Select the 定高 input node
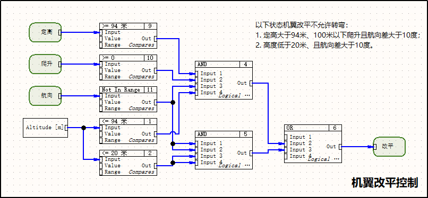This screenshot has height=198, width=428. [x=45, y=32]
